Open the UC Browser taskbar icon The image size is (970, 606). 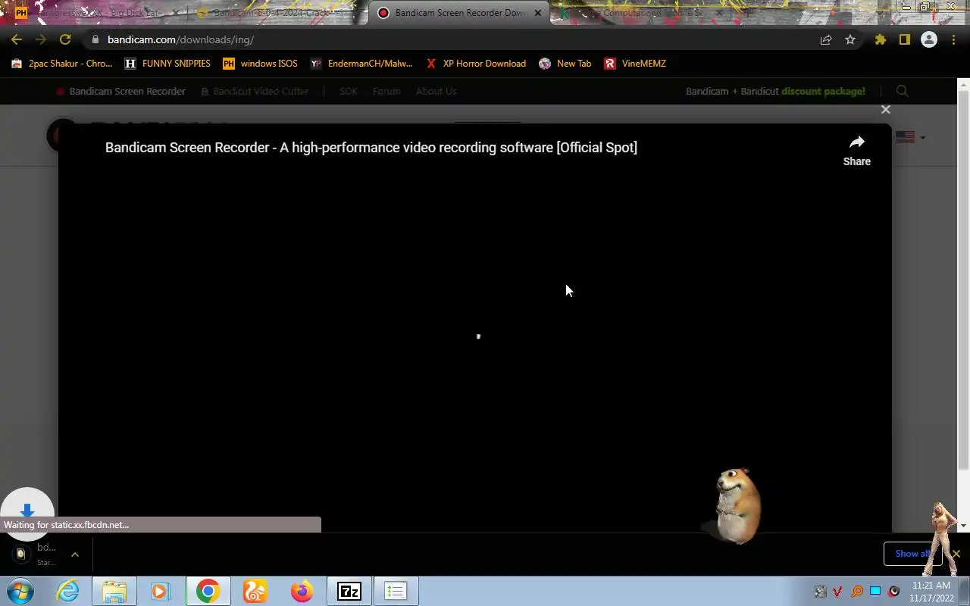coord(255,591)
